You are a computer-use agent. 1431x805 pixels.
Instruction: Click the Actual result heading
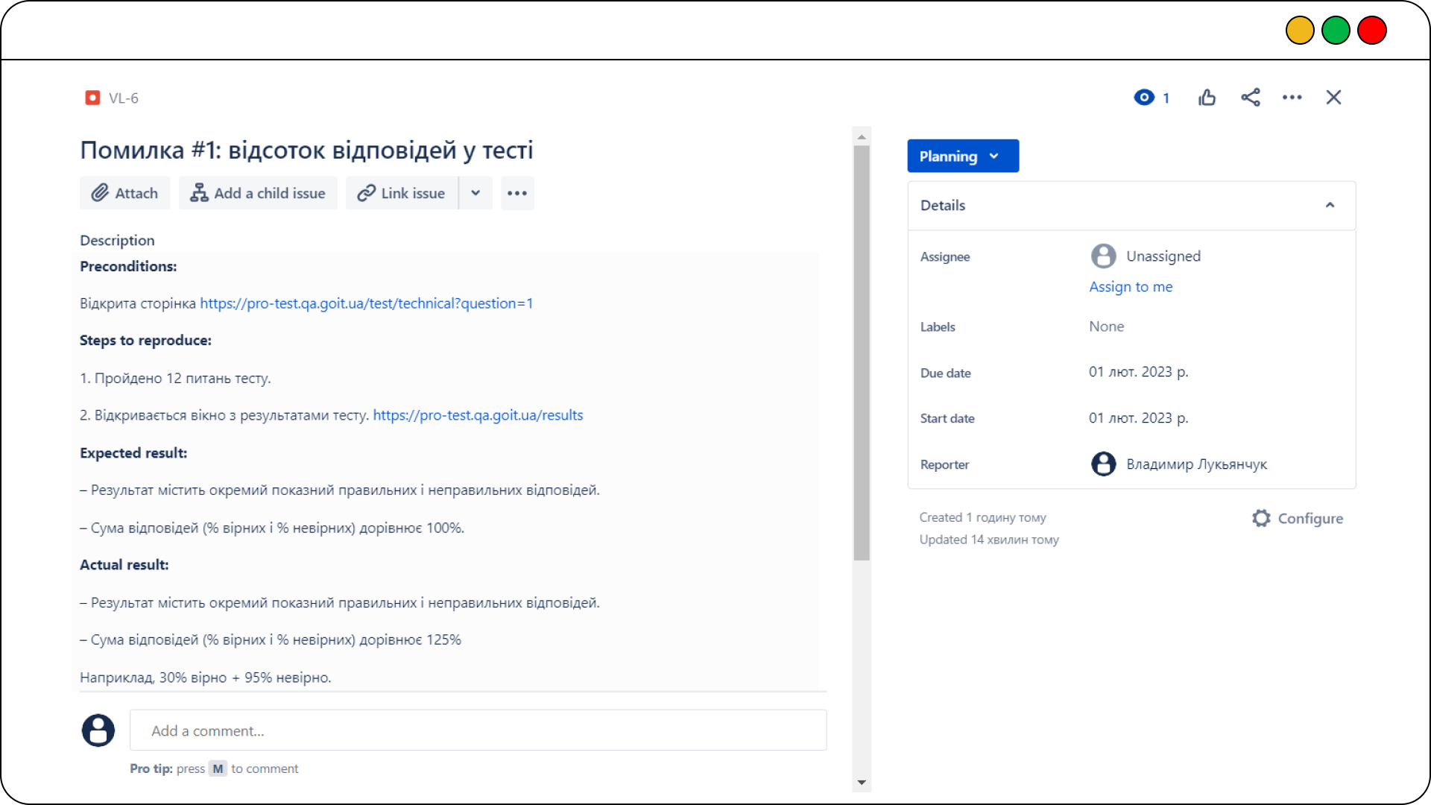tap(124, 565)
